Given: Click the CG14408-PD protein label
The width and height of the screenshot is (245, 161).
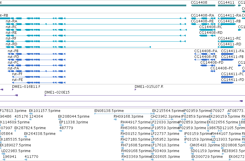Looking at the screenshot, I should click(x=212, y=63).
